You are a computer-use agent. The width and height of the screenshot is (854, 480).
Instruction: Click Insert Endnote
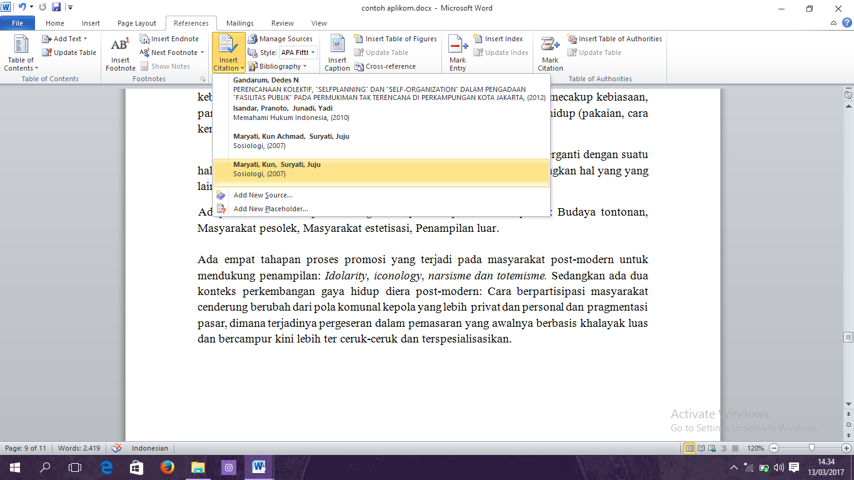[169, 39]
